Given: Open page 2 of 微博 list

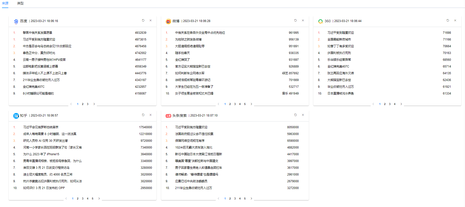Looking at the screenshot, I should tap(230, 104).
